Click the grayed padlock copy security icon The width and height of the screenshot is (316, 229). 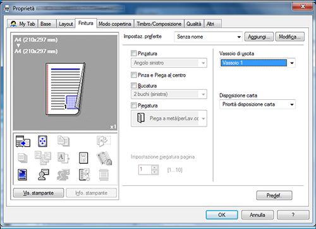(x=104, y=158)
